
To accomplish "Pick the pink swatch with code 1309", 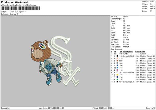I will 117,70.
